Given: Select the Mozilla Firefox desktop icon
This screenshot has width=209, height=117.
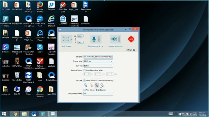Looking at the screenshot, I should (40, 7).
